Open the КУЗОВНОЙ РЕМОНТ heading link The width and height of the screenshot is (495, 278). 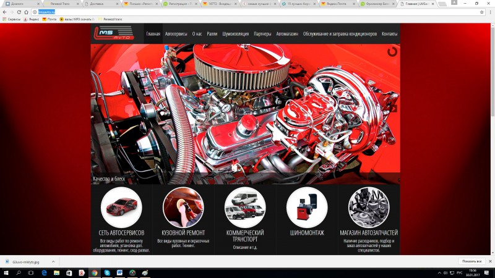point(183,233)
